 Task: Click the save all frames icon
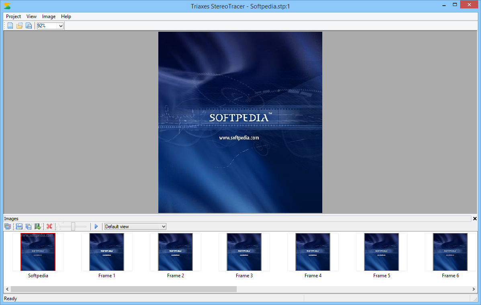(28, 227)
